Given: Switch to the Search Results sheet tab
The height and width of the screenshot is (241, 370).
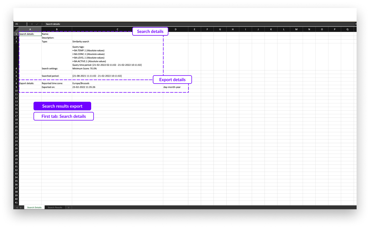Looking at the screenshot, I should [x=55, y=208].
